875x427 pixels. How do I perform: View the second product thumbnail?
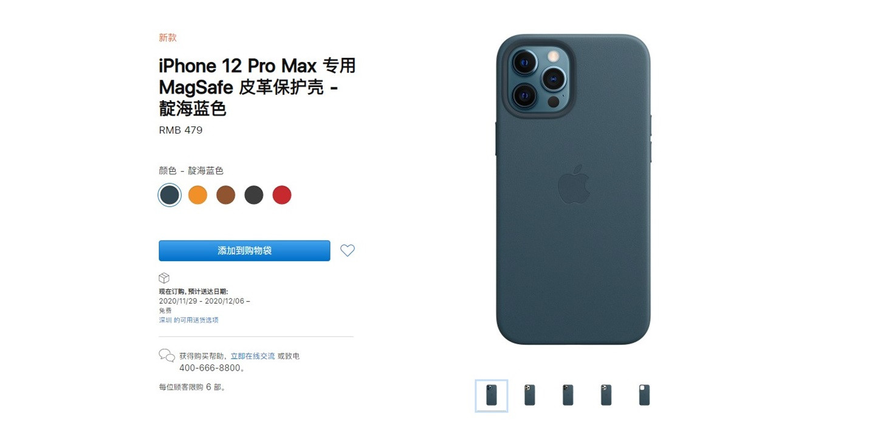[530, 395]
